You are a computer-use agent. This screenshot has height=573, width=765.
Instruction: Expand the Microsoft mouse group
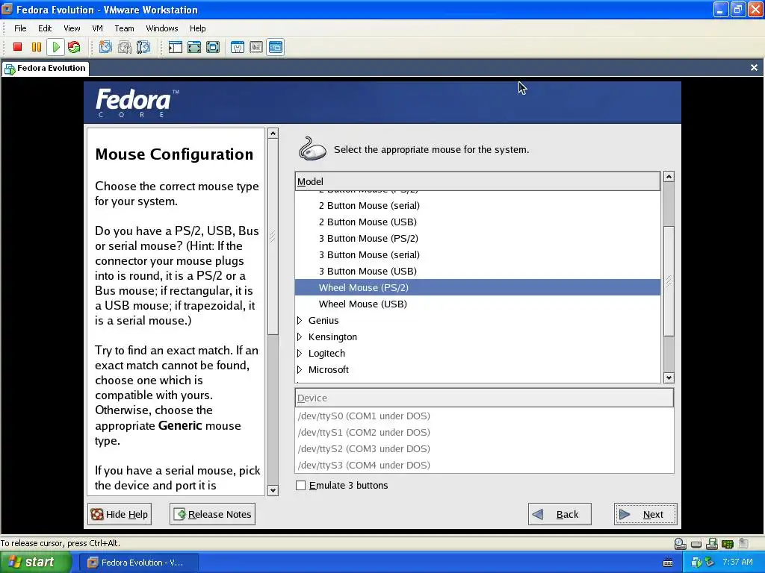pyautogui.click(x=300, y=369)
